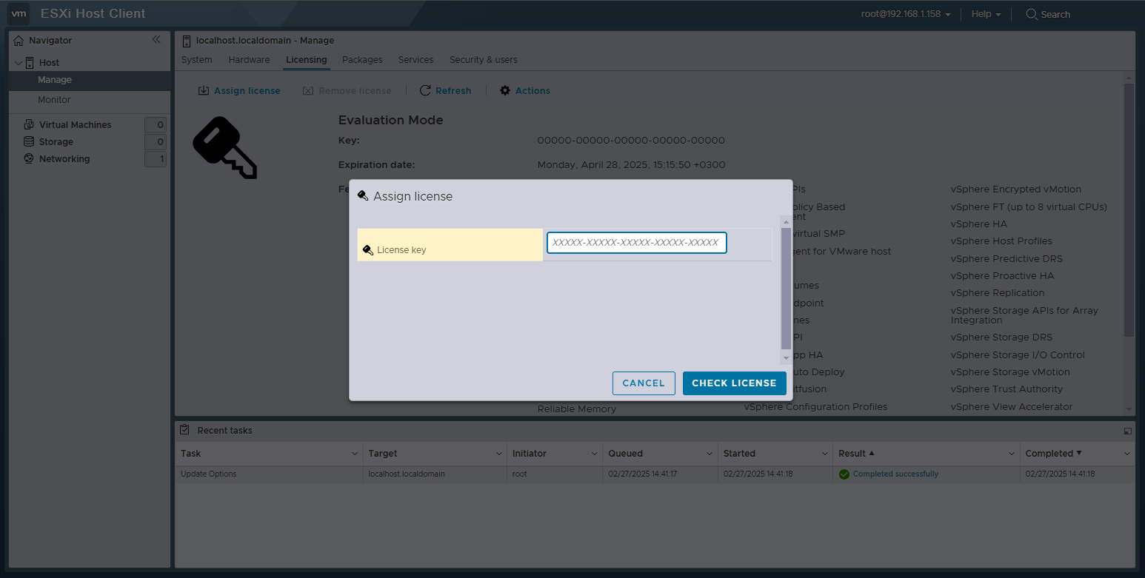This screenshot has width=1145, height=578.
Task: Click vSphere HA feature text
Action: [979, 224]
